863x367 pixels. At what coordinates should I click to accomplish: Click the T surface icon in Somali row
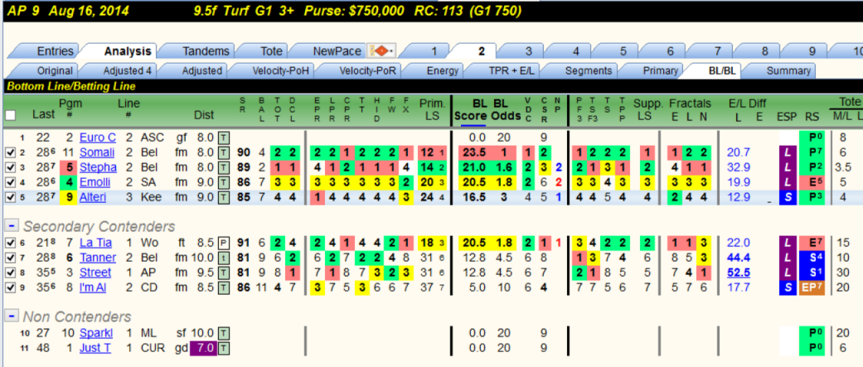tap(224, 152)
